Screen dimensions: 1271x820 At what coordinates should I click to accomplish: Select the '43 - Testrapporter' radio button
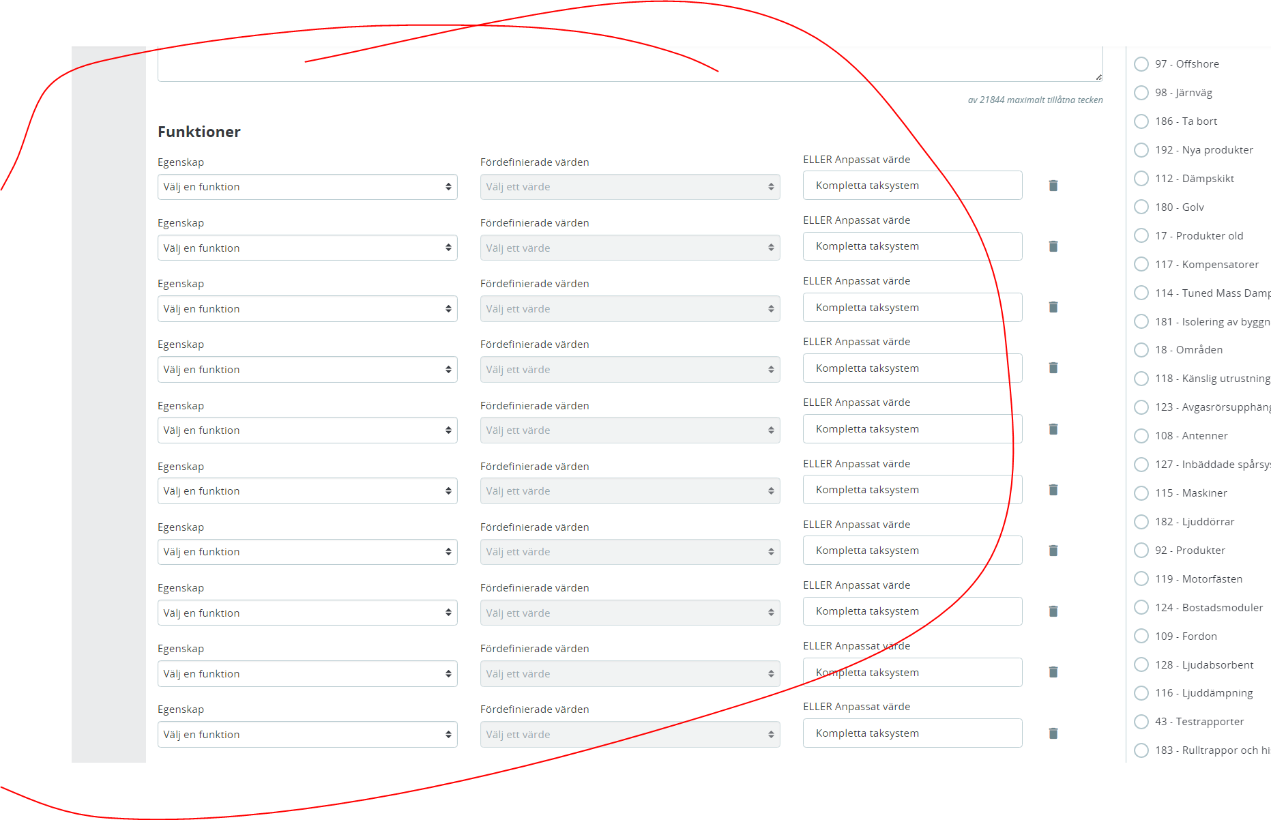[x=1141, y=722]
